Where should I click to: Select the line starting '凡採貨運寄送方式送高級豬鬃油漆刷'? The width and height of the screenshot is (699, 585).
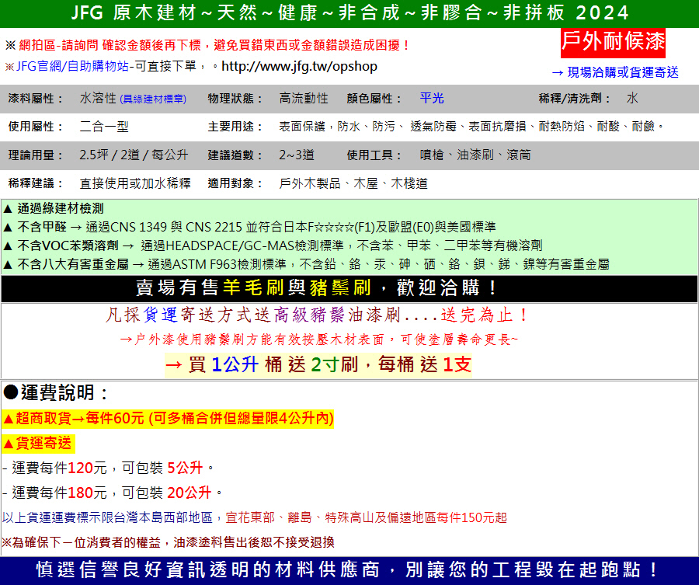point(318,315)
